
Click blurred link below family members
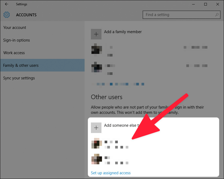click(118, 84)
